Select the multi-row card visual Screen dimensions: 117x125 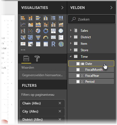click(61, 37)
